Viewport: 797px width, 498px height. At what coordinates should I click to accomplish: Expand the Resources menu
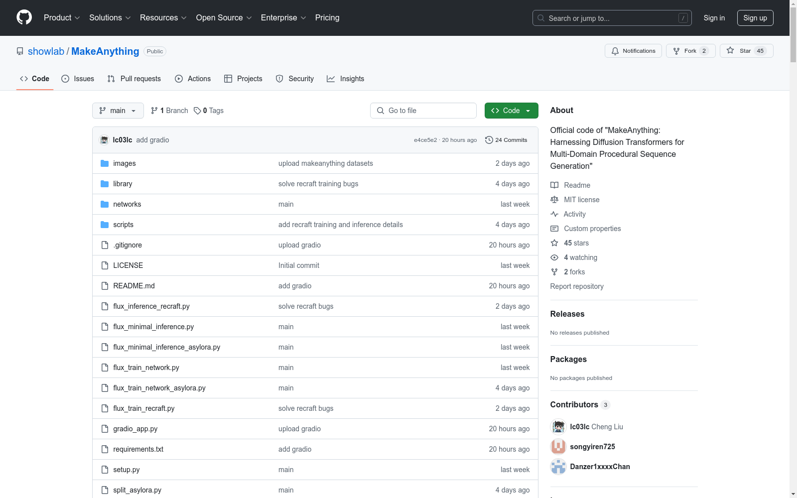[x=163, y=18]
